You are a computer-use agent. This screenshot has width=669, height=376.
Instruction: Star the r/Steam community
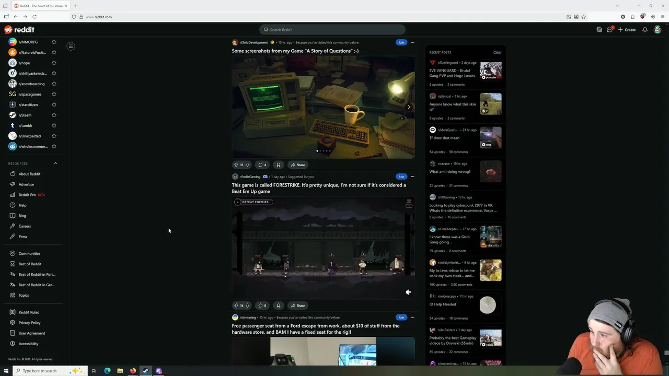[x=54, y=115]
